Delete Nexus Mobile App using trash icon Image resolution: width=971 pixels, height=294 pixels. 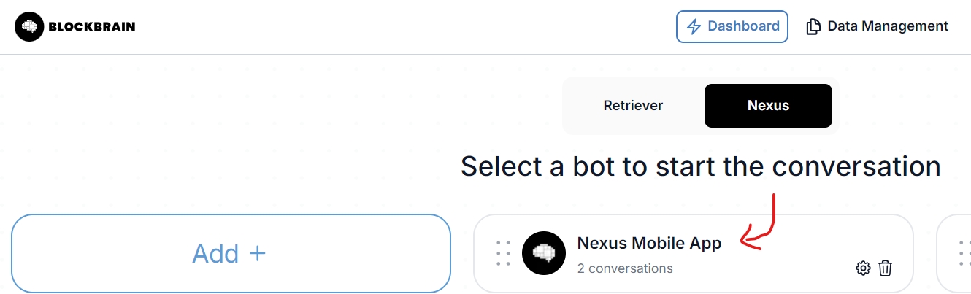tap(885, 268)
